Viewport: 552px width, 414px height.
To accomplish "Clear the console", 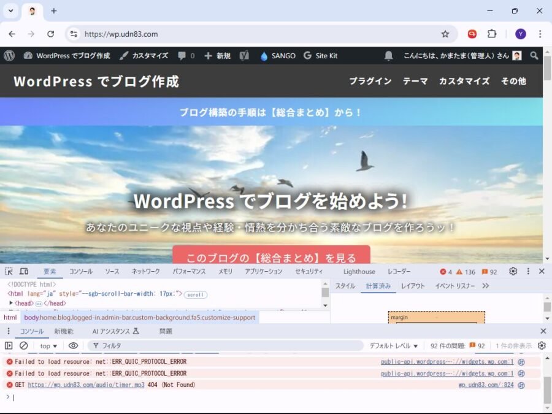I will coord(23,346).
